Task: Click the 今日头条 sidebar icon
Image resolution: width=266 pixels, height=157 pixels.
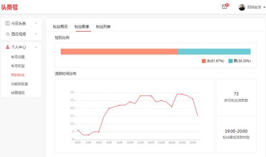Action: 7,23
